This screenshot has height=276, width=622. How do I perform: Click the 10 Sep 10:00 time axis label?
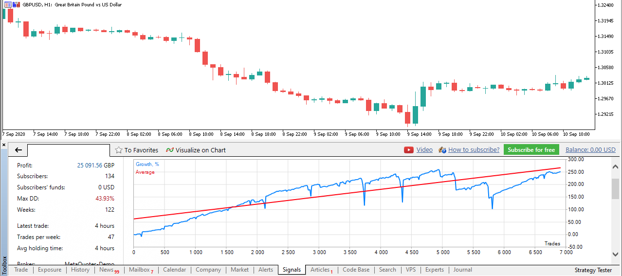coord(576,134)
